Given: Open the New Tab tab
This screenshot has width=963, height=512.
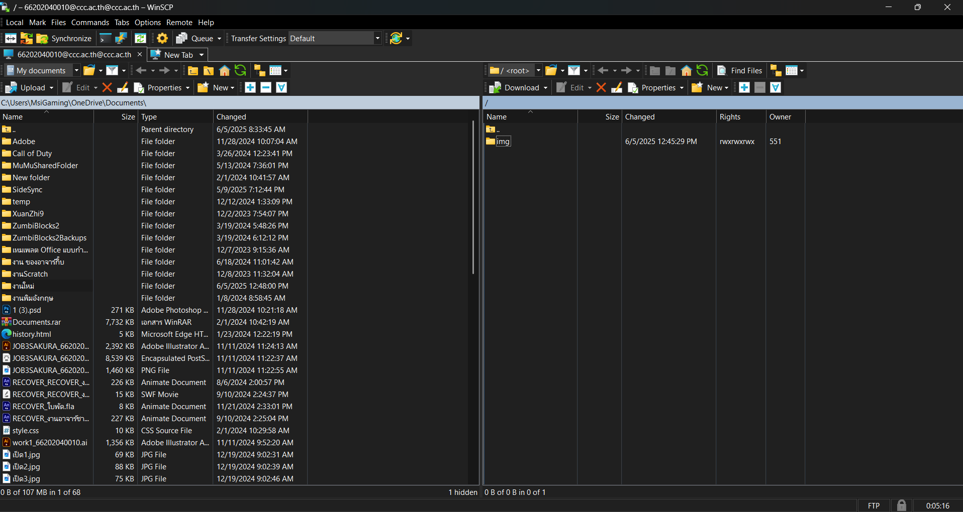Looking at the screenshot, I should [178, 55].
